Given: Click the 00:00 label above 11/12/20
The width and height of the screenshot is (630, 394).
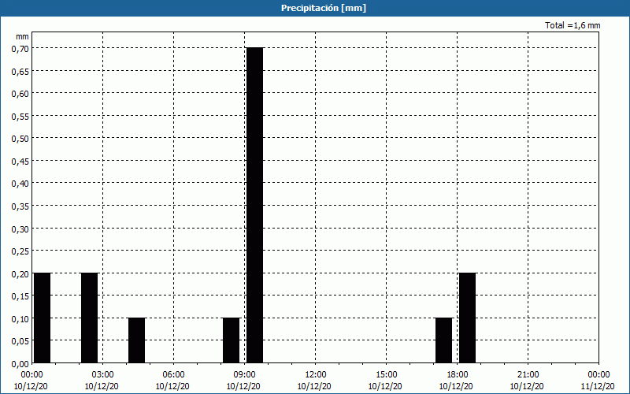Looking at the screenshot, I should (598, 375).
